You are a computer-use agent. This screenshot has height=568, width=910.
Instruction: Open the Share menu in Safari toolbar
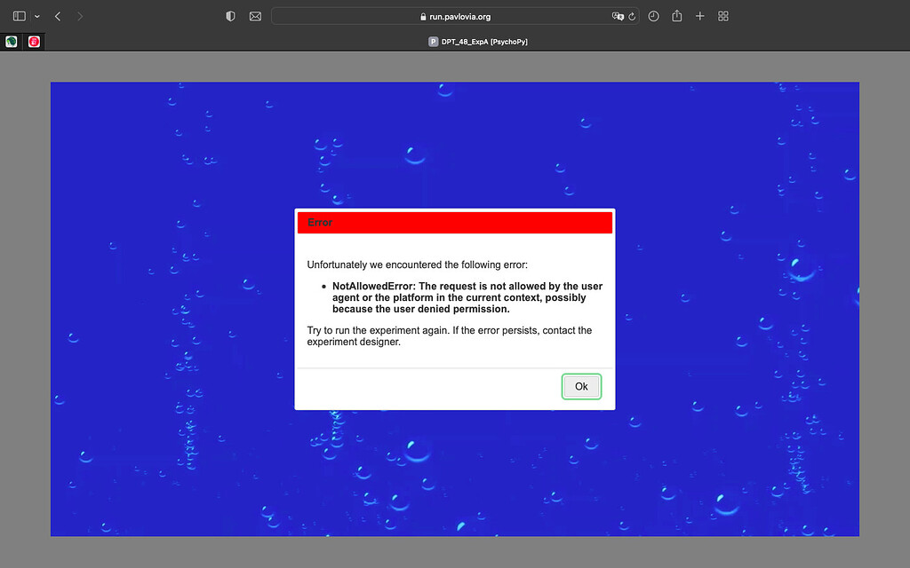pos(676,15)
